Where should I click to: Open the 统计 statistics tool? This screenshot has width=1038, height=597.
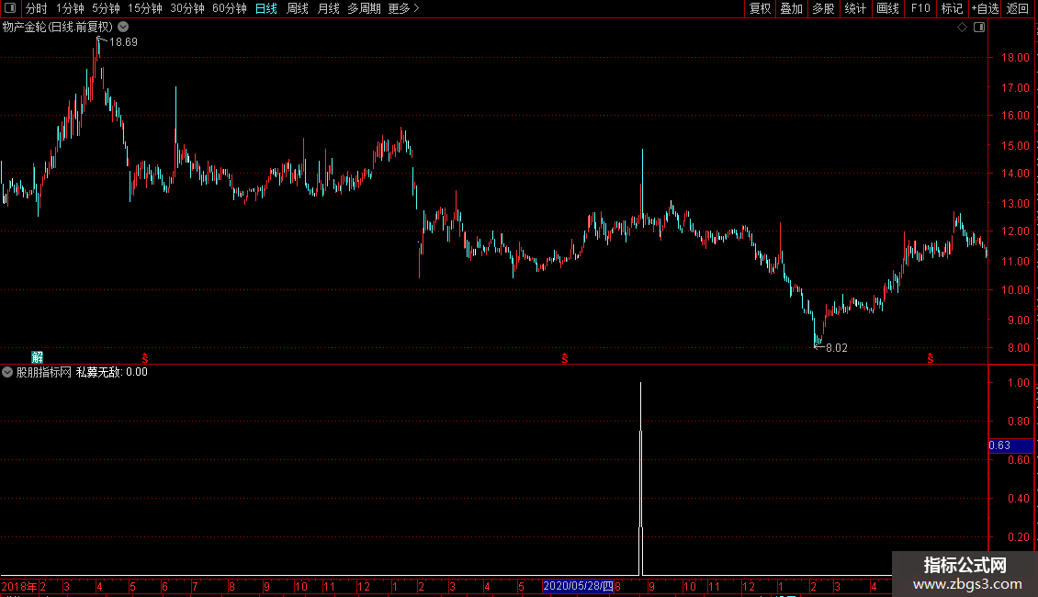click(854, 8)
